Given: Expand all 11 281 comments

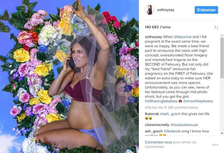Looking at the screenshot, I should tap(172, 107).
